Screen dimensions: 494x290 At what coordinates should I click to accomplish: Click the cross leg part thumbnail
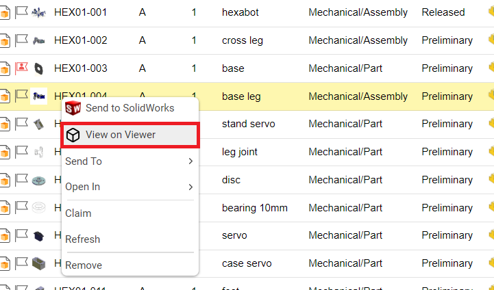[x=39, y=40]
